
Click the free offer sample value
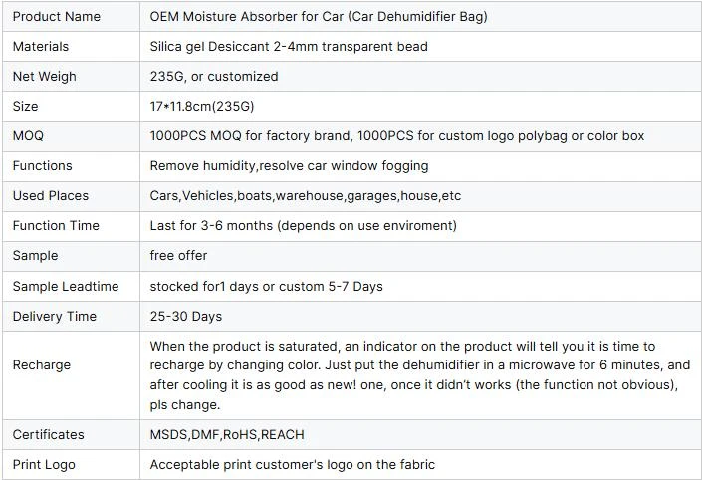point(178,256)
